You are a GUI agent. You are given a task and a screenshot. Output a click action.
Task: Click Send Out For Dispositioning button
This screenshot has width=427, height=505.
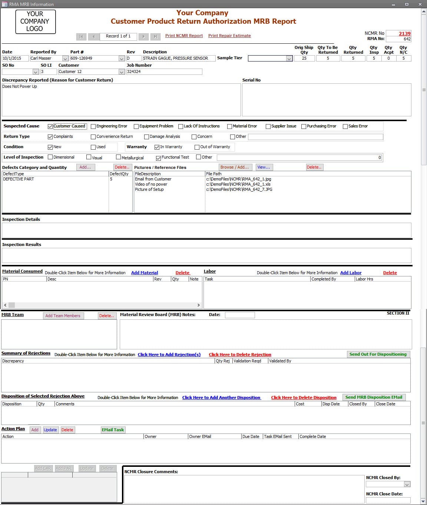[378, 354]
